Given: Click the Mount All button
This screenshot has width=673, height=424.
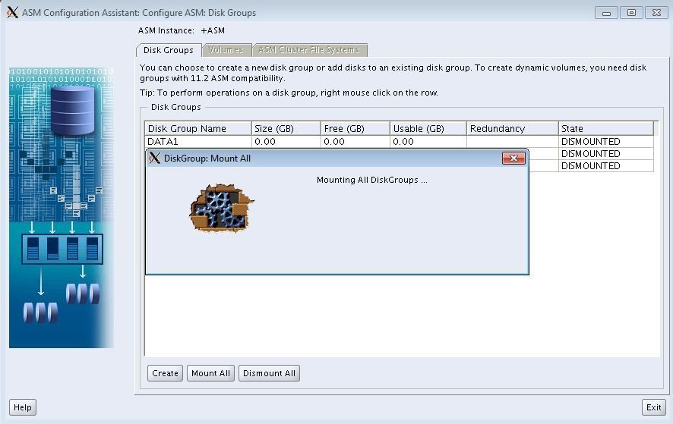Looking at the screenshot, I should click(x=210, y=373).
